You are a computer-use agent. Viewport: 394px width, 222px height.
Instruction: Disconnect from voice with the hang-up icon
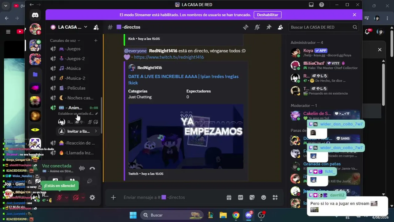[92, 168]
